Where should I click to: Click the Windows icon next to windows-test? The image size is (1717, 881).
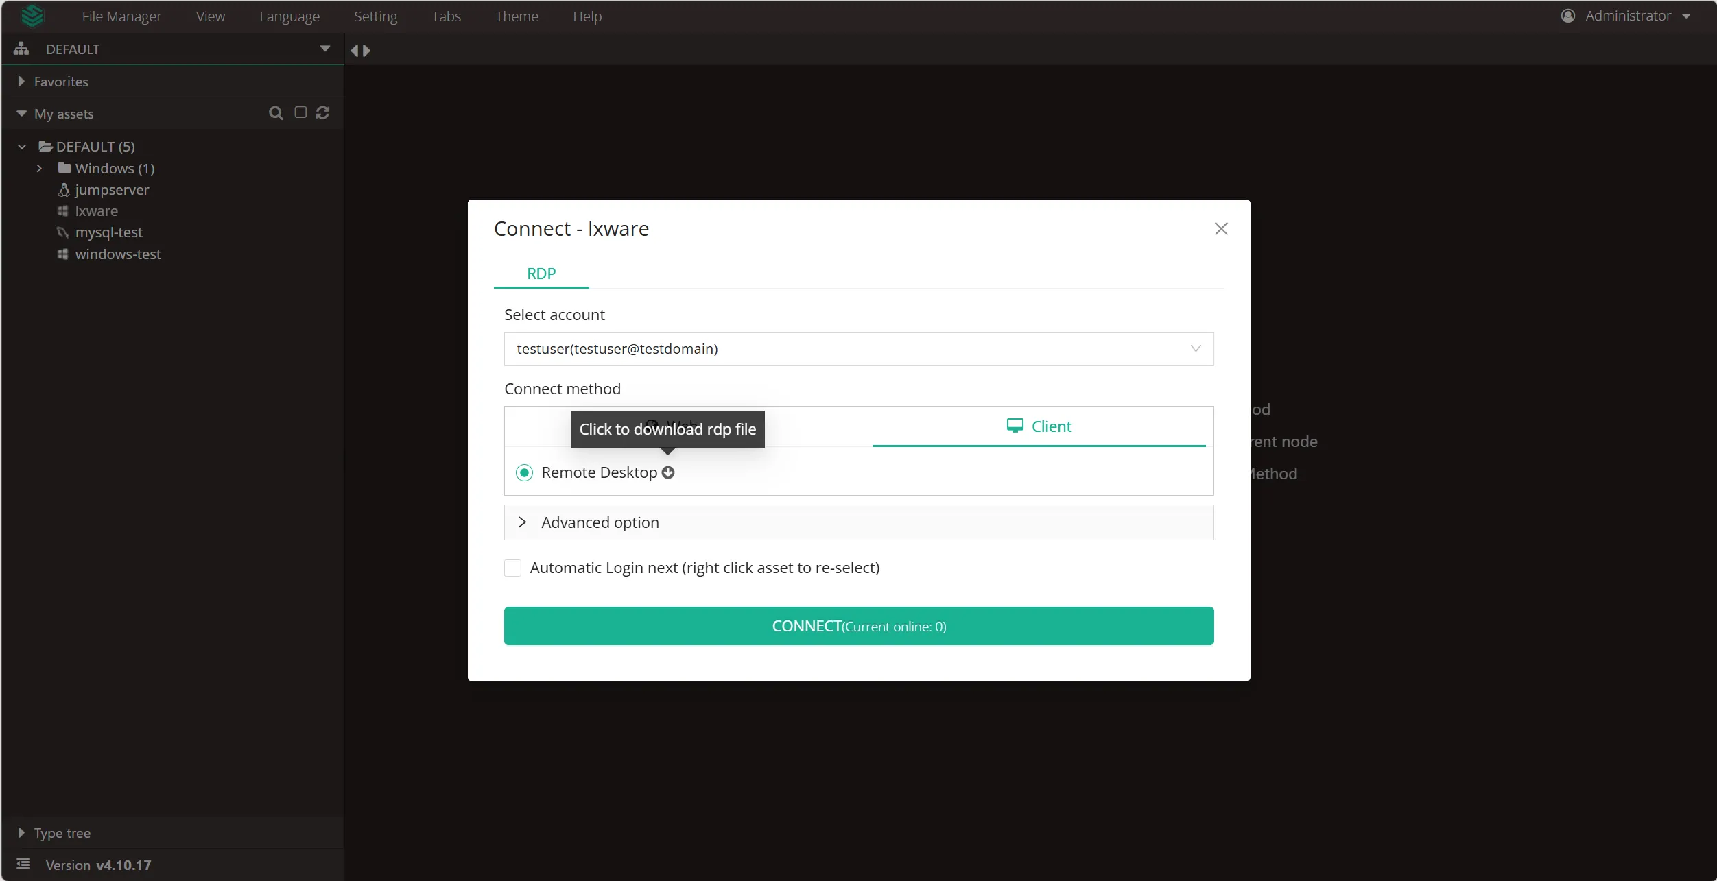click(x=62, y=254)
